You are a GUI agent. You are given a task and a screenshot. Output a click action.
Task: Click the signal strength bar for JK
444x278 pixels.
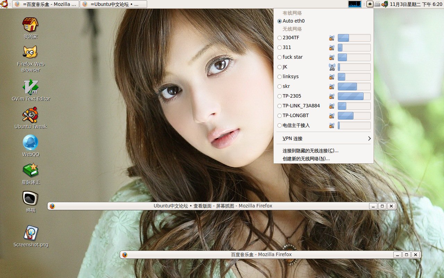coord(354,67)
